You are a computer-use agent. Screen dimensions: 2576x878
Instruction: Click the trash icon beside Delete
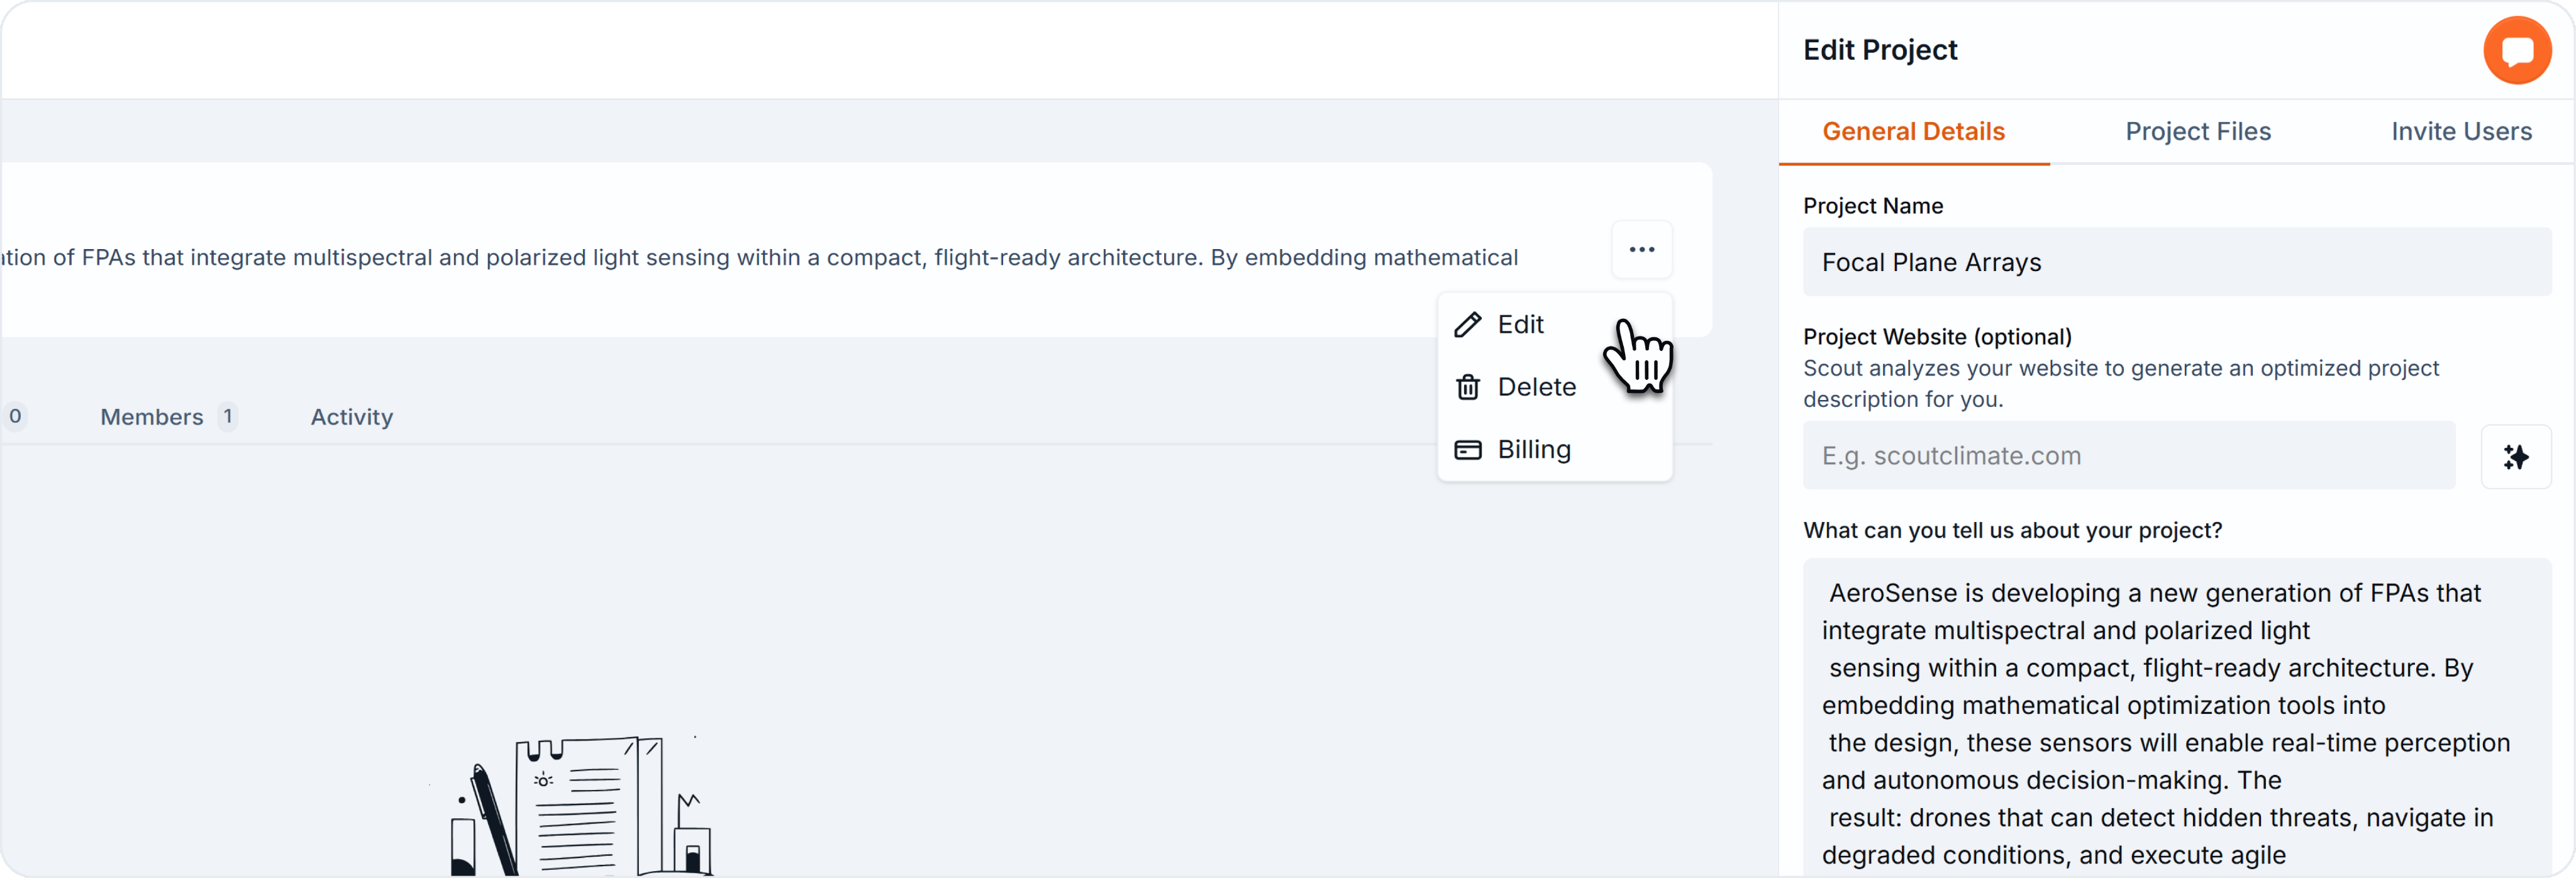pyautogui.click(x=1467, y=387)
